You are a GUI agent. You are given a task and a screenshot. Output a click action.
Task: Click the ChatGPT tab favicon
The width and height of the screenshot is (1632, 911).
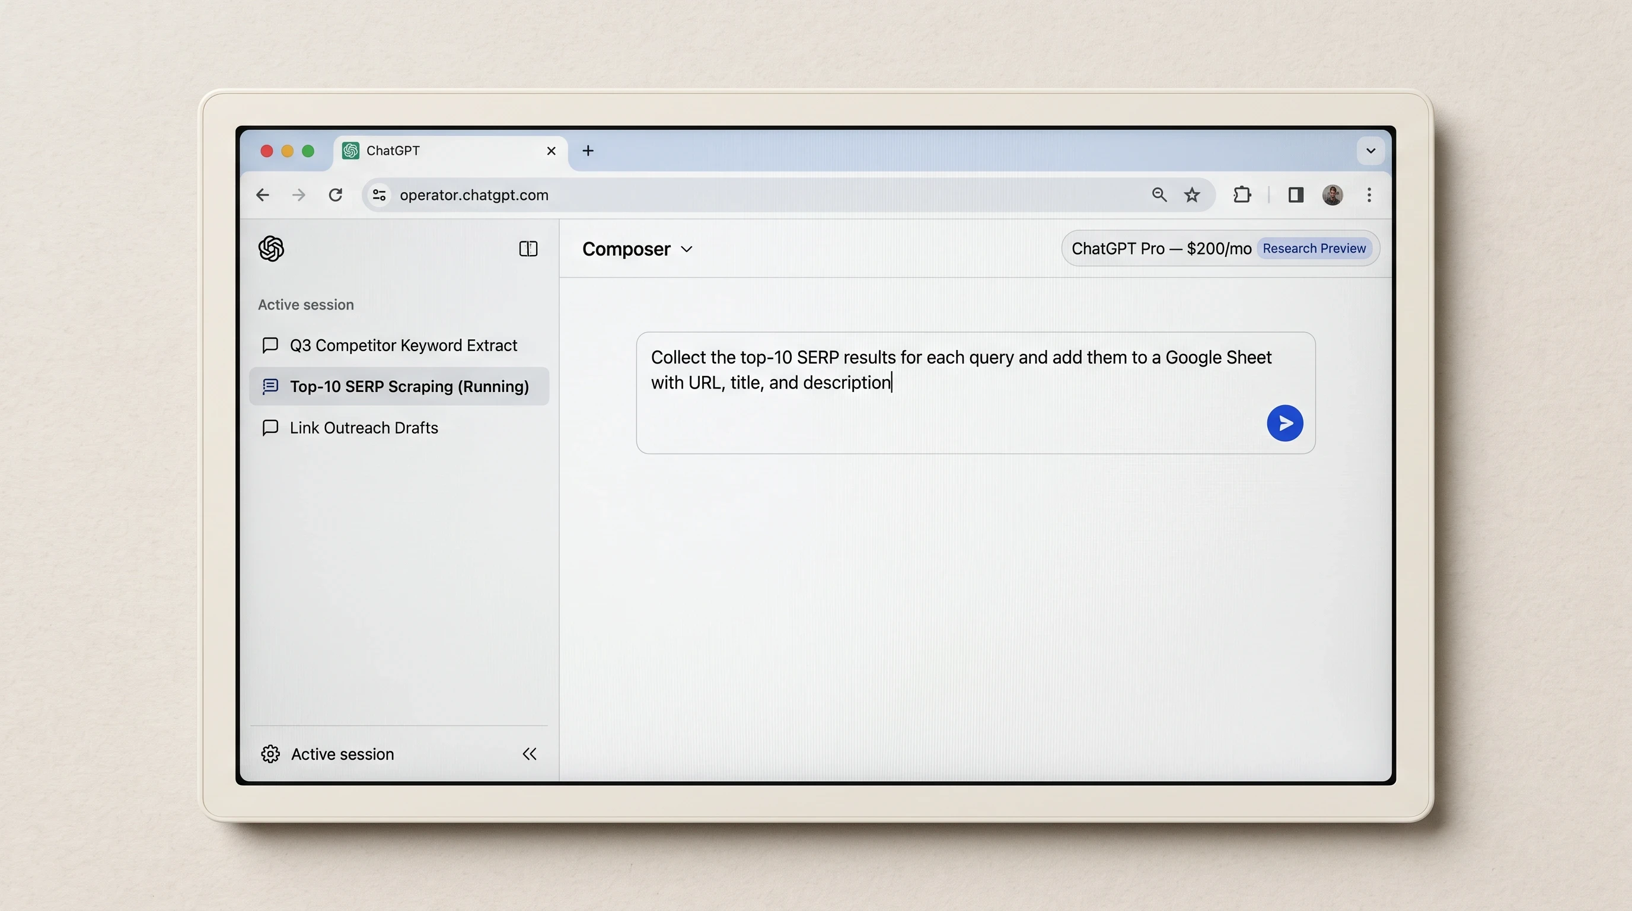(350, 151)
